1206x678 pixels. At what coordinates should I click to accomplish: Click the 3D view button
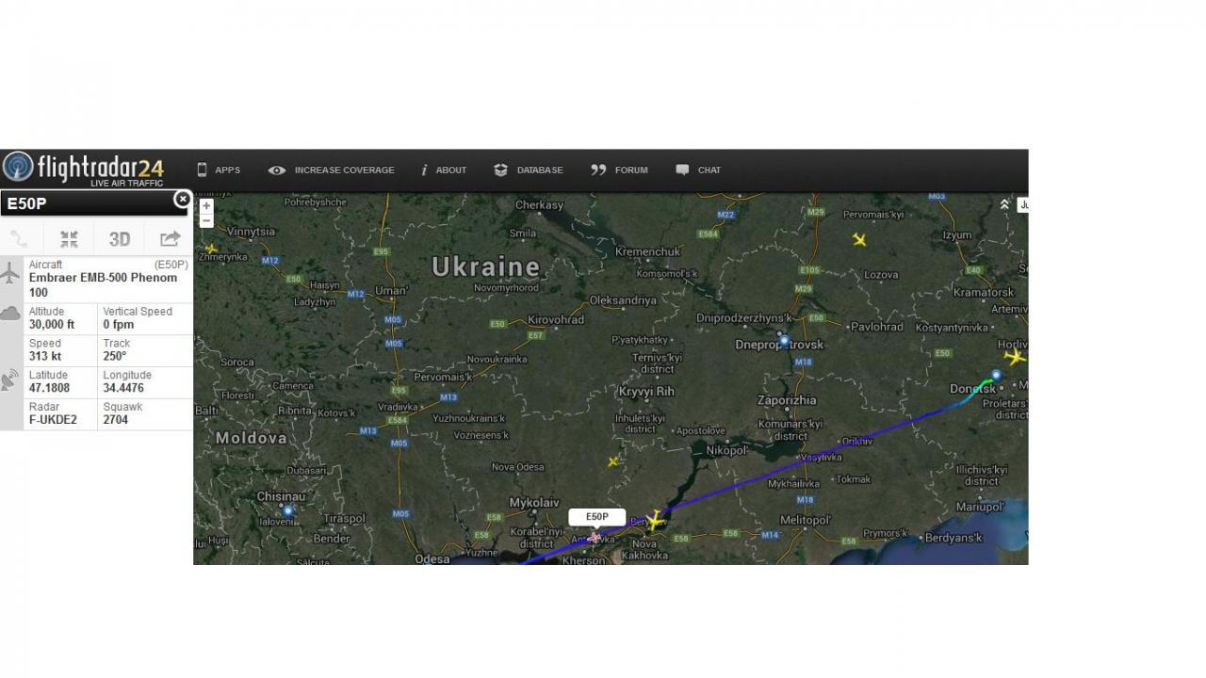120,239
